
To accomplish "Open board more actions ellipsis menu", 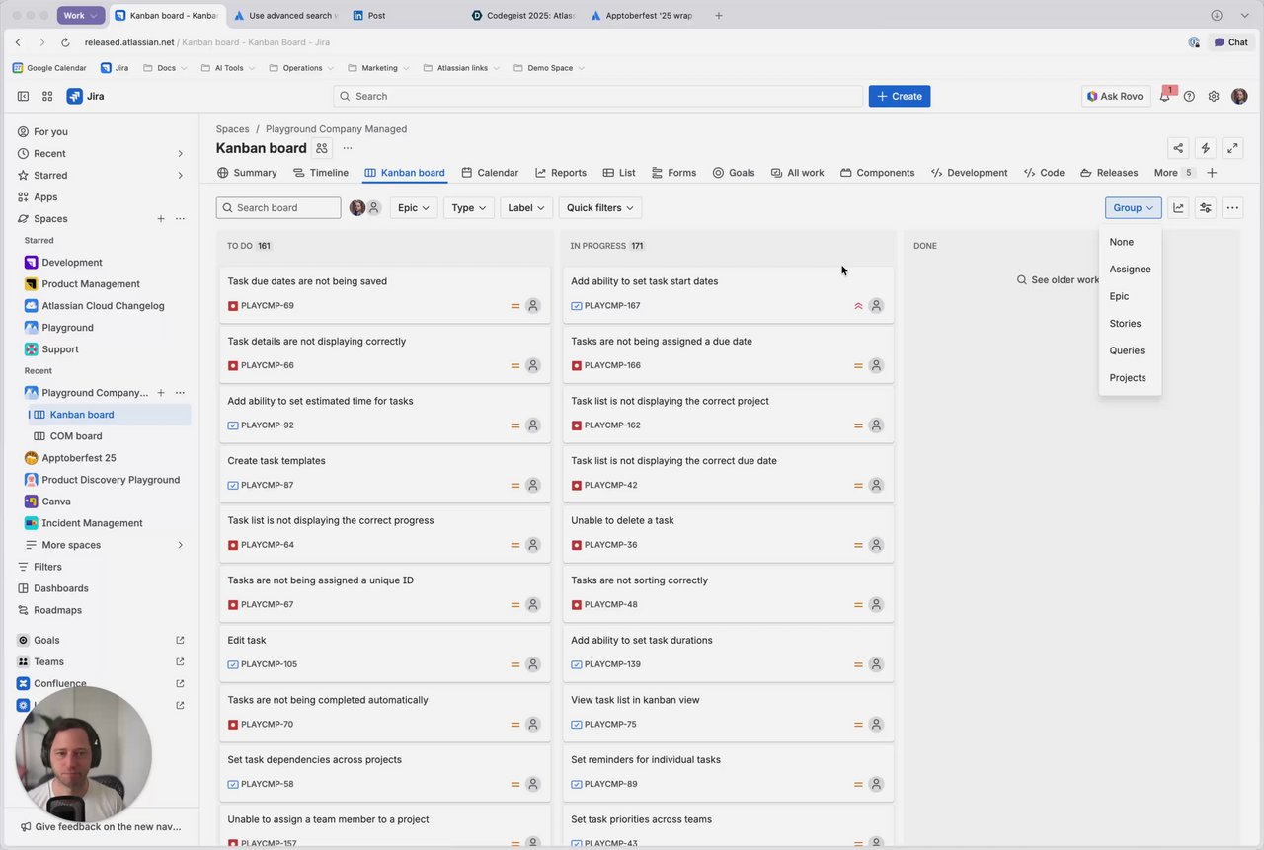I will [x=1232, y=208].
